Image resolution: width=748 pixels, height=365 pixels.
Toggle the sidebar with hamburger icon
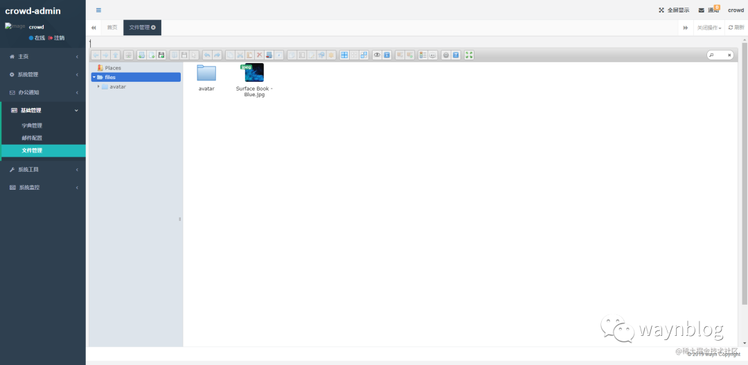pyautogui.click(x=99, y=10)
